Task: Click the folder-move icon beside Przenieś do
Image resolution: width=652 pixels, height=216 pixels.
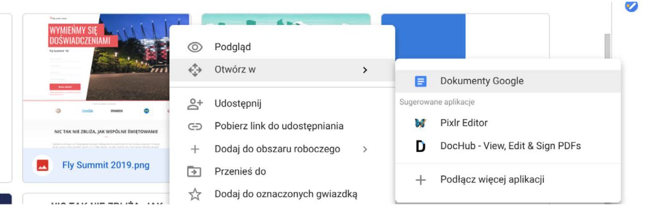Action: tap(195, 172)
